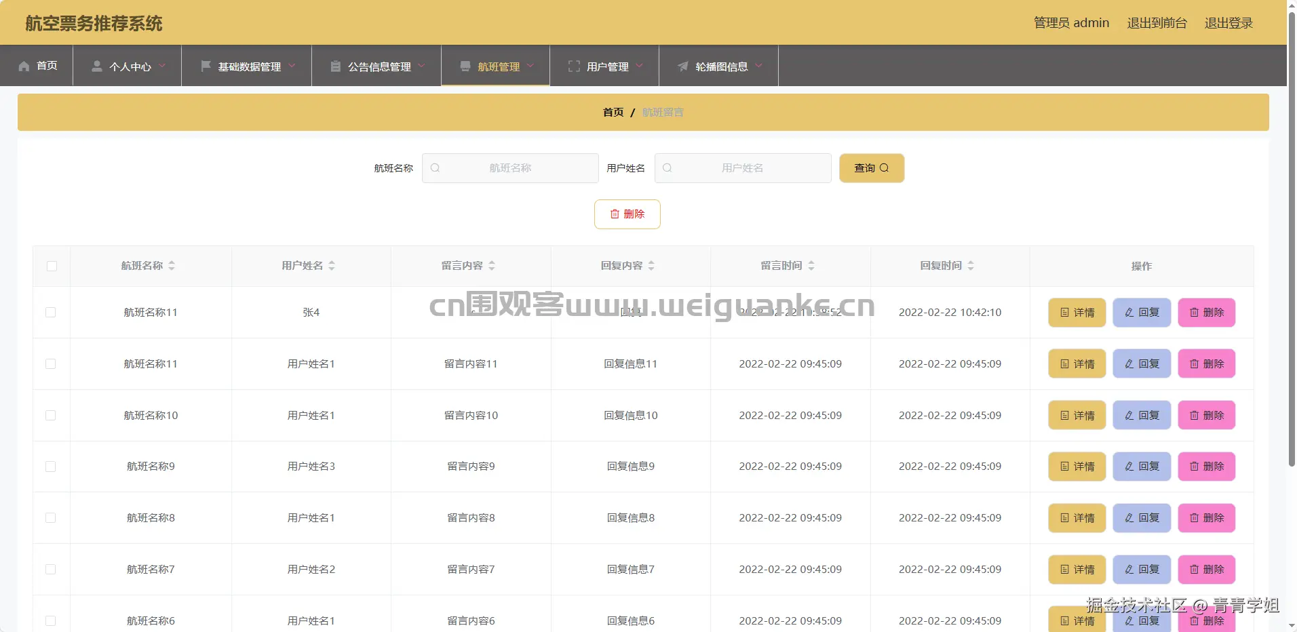Open the 用户管理 dropdown chevron
Viewport: 1297px width, 632px height.
point(639,66)
